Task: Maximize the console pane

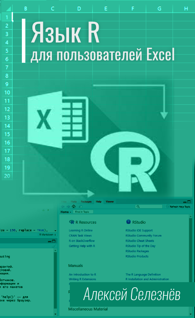Action: [x=54, y=241]
